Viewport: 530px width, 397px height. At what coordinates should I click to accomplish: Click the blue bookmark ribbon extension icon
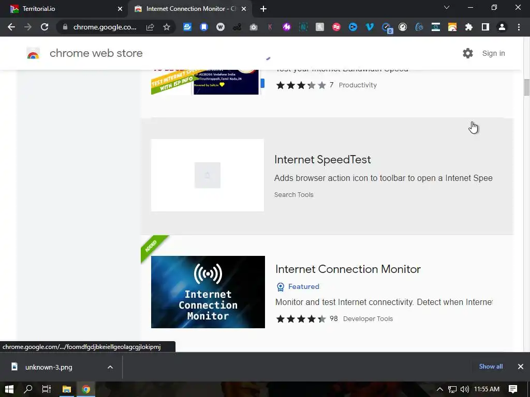(x=204, y=27)
